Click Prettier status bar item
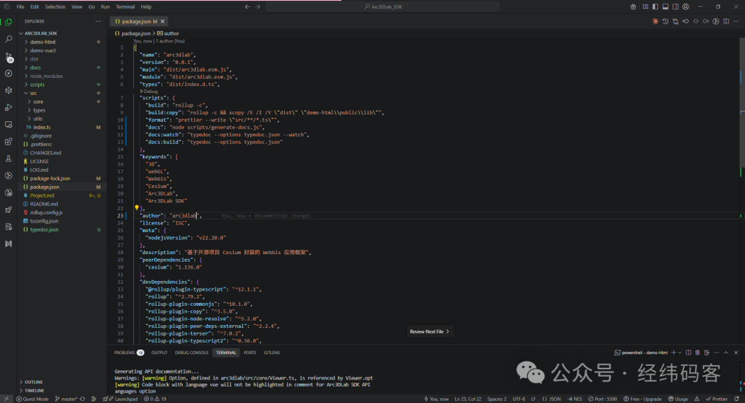 click(717, 399)
